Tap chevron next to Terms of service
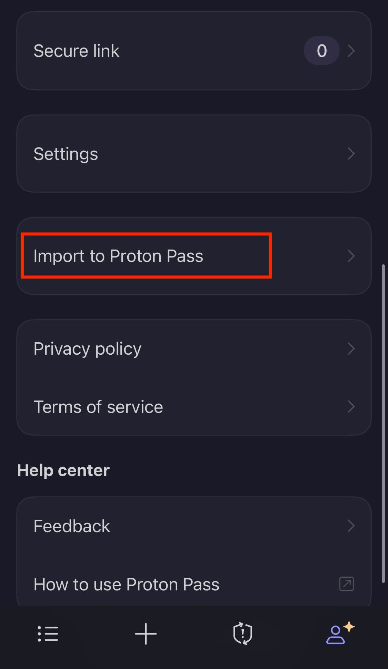 [351, 407]
